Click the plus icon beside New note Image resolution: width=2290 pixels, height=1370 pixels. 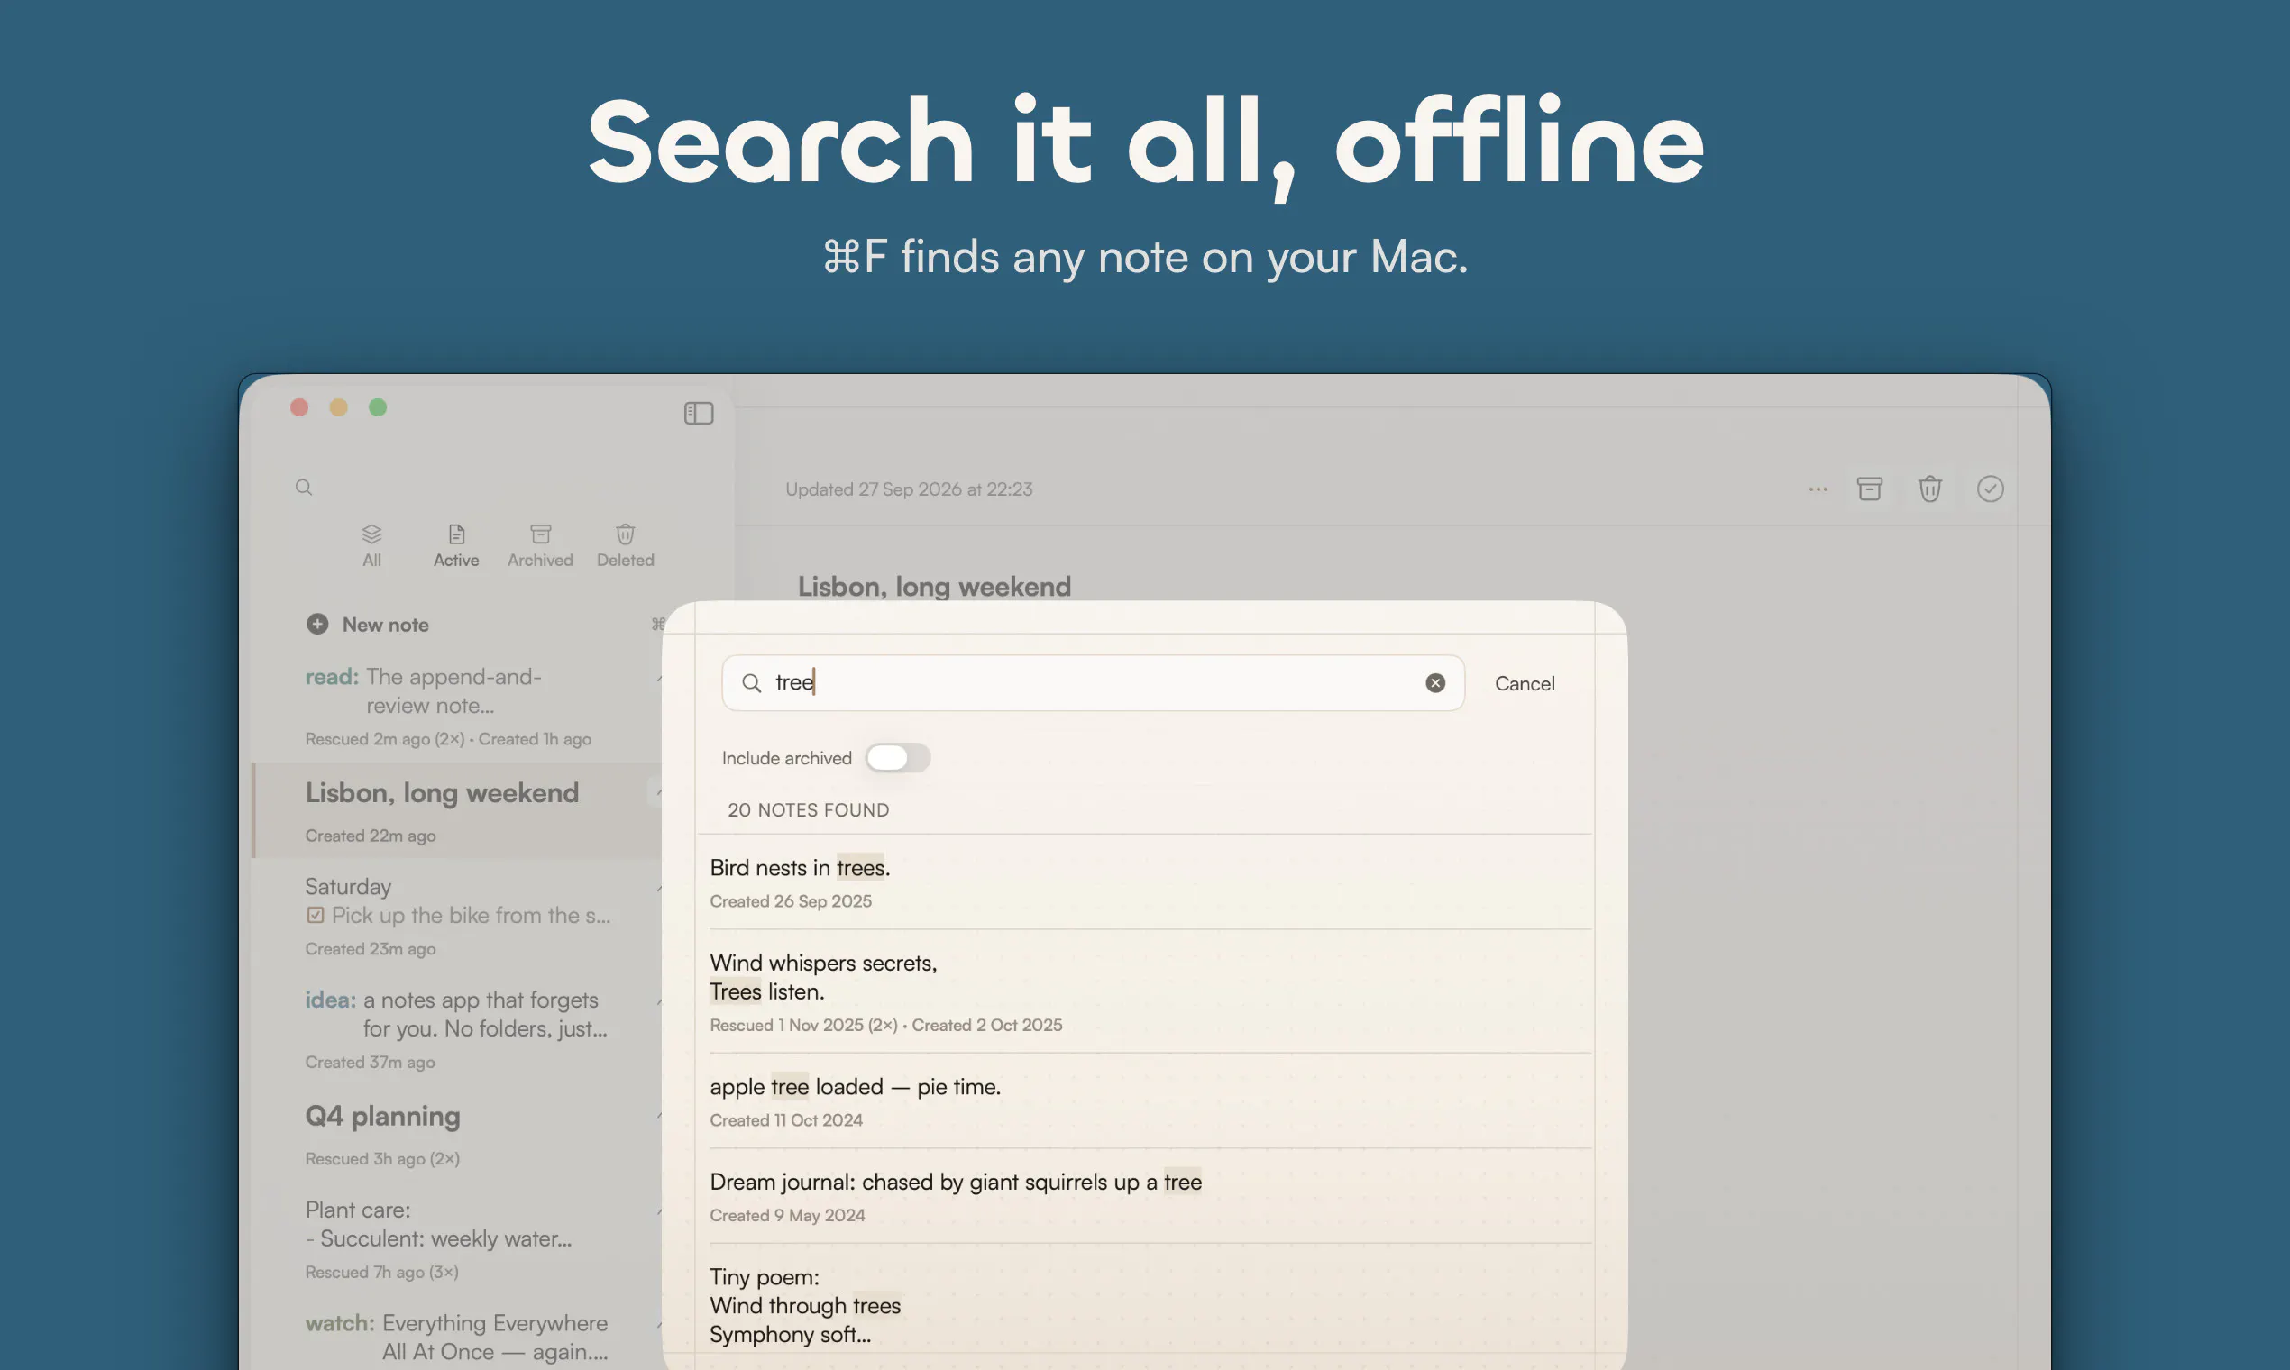click(x=316, y=624)
